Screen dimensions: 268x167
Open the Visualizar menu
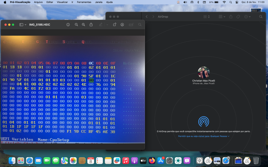point(62,2)
